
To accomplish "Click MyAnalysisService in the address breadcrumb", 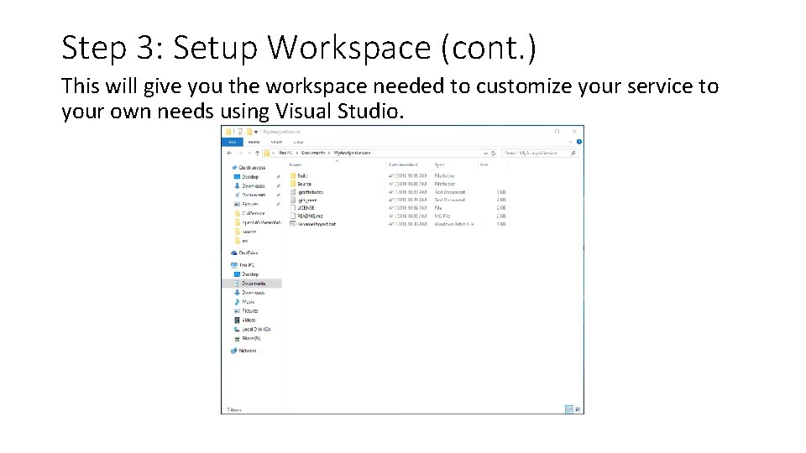I will coord(352,153).
